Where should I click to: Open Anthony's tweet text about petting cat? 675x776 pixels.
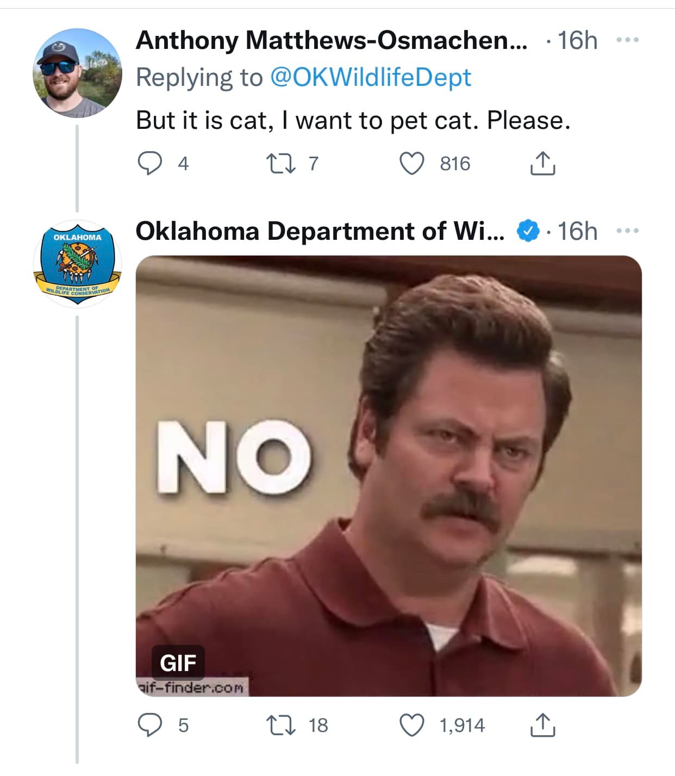353,120
